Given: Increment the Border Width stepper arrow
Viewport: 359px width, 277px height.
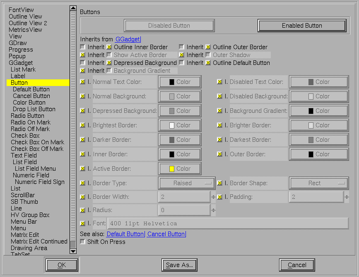Looking at the screenshot, I should (x=213, y=196).
